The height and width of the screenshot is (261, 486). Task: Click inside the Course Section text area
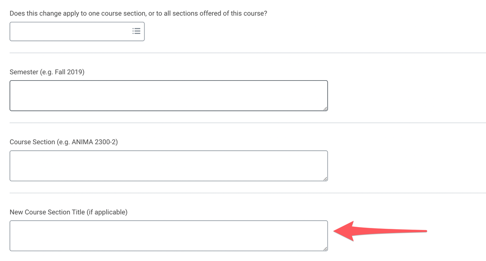[x=169, y=165]
